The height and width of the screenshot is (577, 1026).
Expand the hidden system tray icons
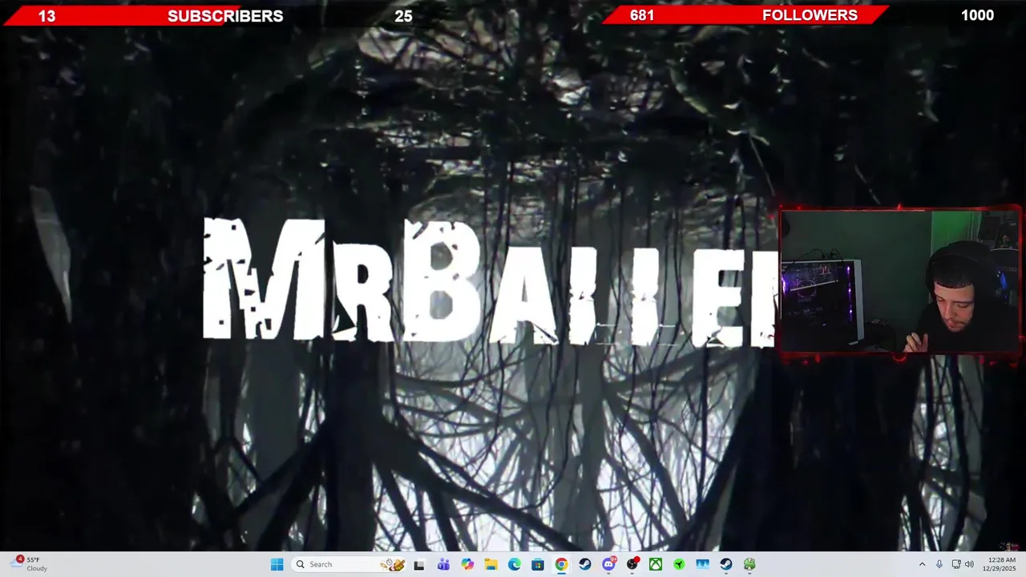(x=922, y=564)
